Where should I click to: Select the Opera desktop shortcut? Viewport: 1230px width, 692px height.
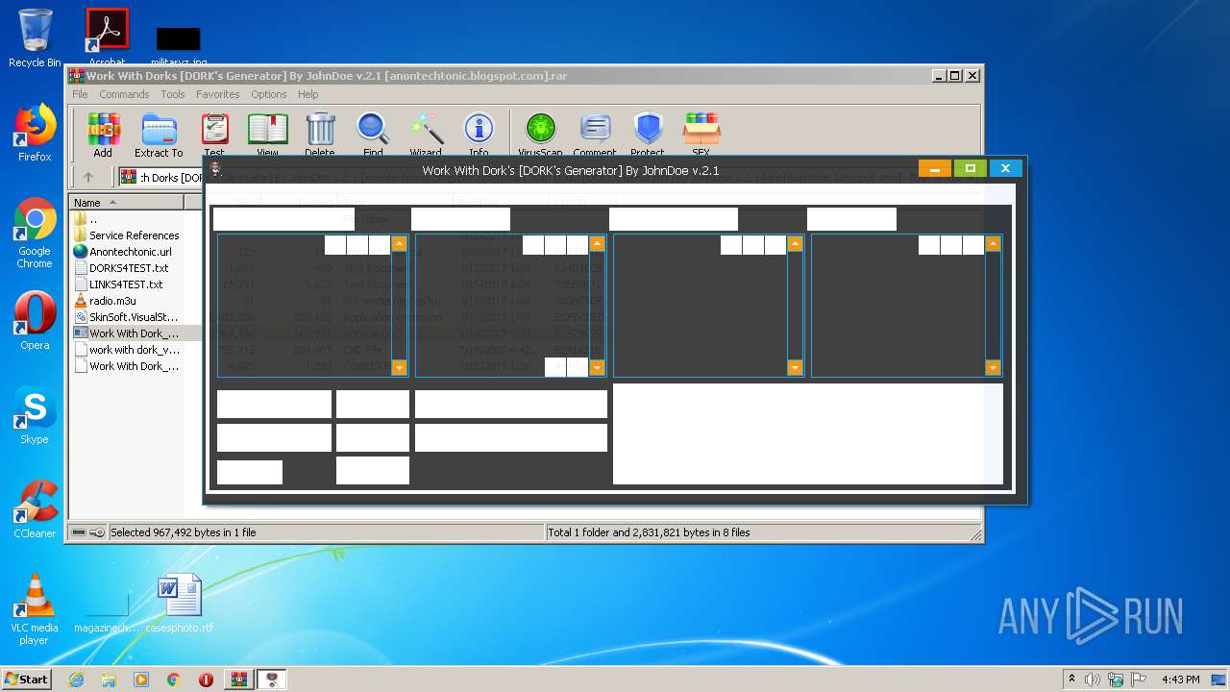[35, 321]
